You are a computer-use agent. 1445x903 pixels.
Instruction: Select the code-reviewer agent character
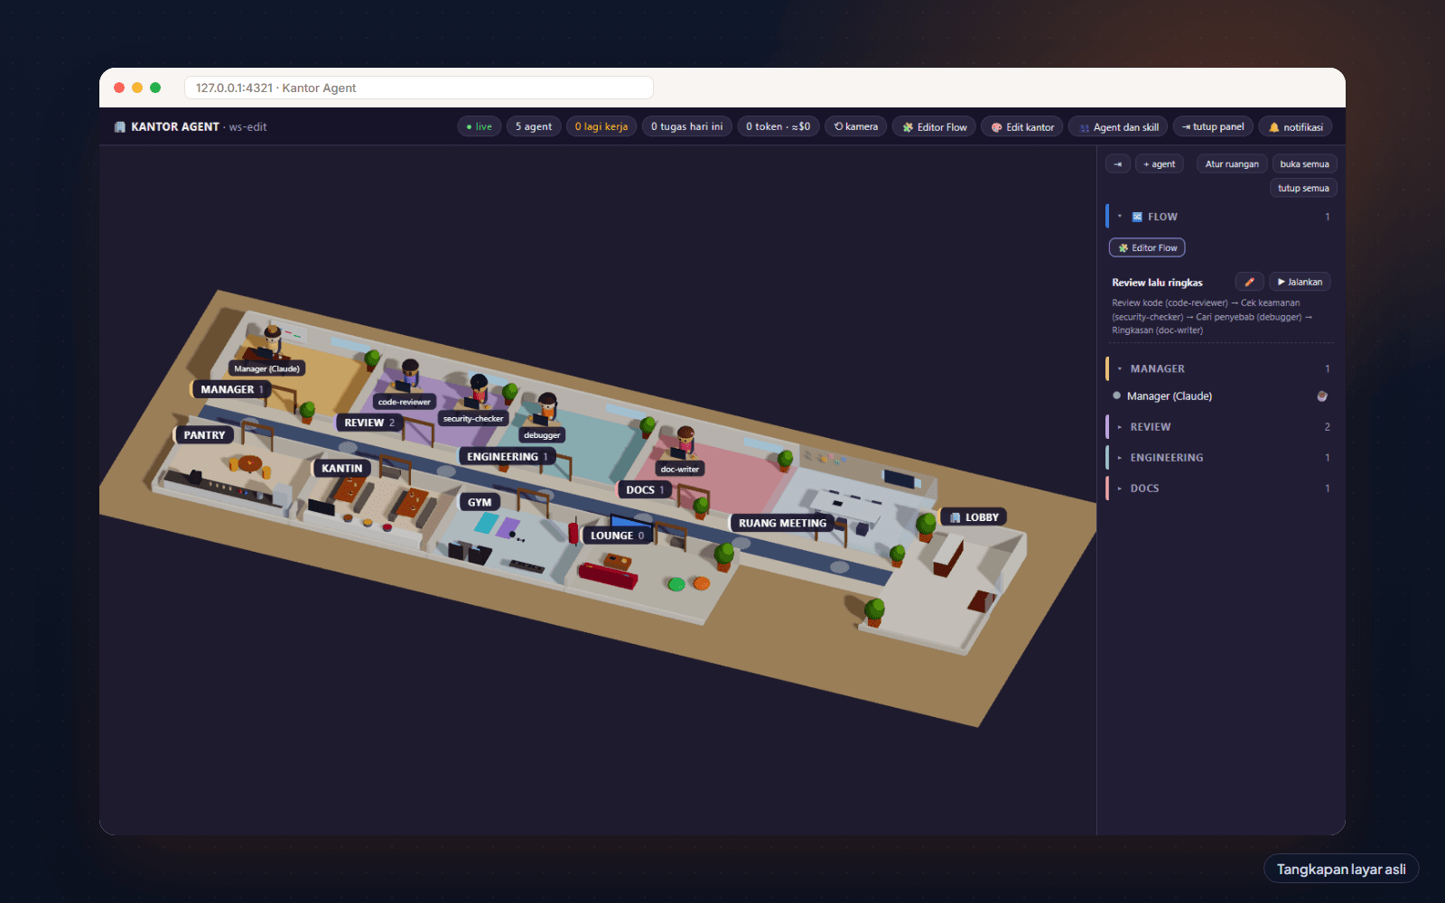click(410, 376)
